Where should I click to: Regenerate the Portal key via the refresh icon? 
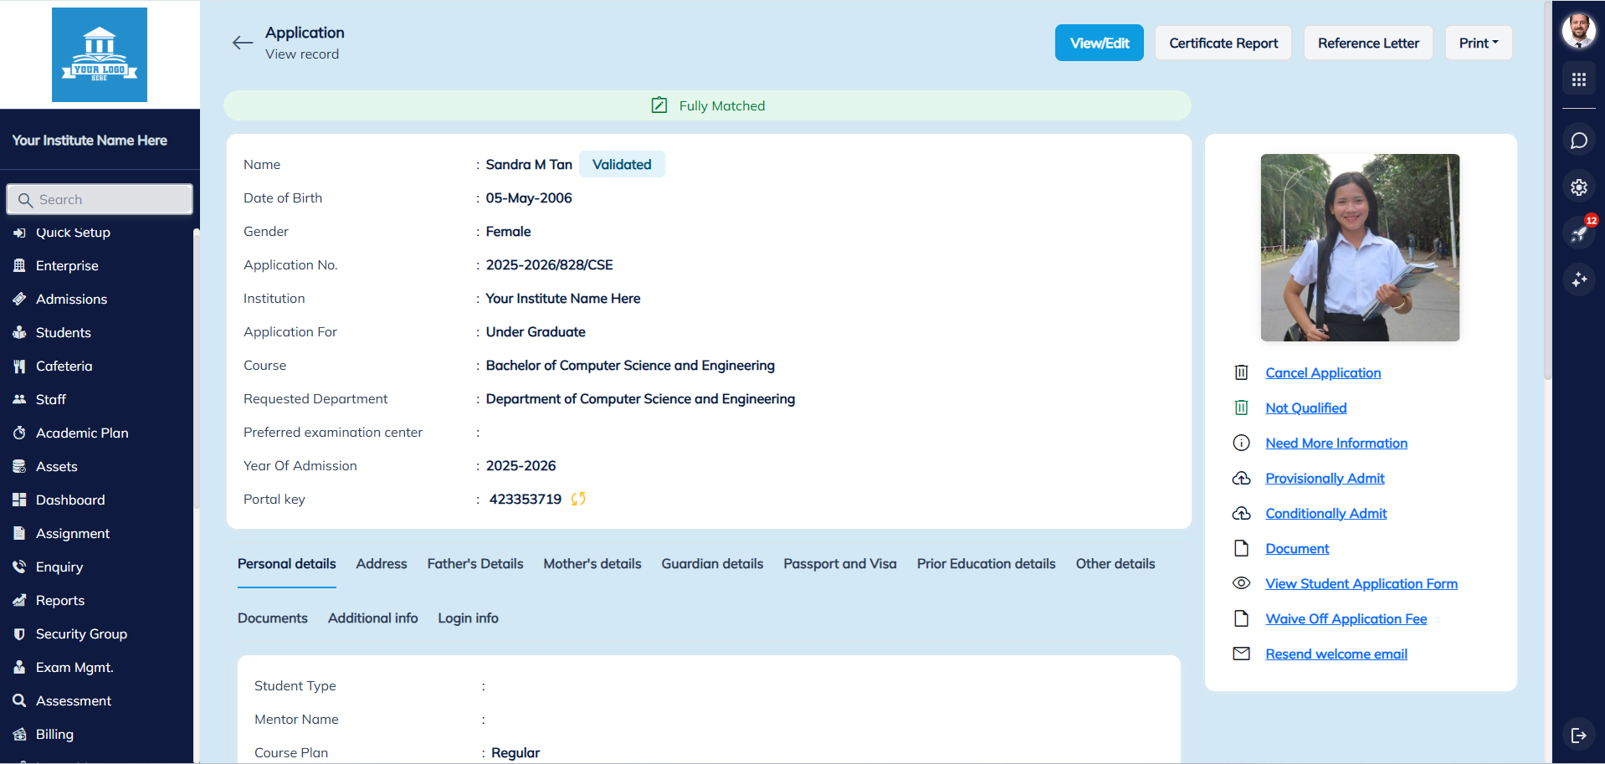pos(578,499)
